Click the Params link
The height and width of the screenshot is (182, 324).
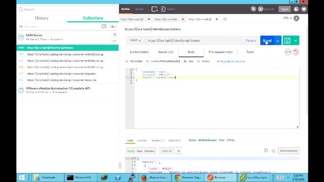[x=251, y=40]
